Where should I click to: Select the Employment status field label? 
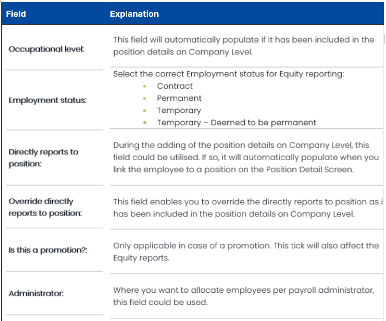[47, 100]
